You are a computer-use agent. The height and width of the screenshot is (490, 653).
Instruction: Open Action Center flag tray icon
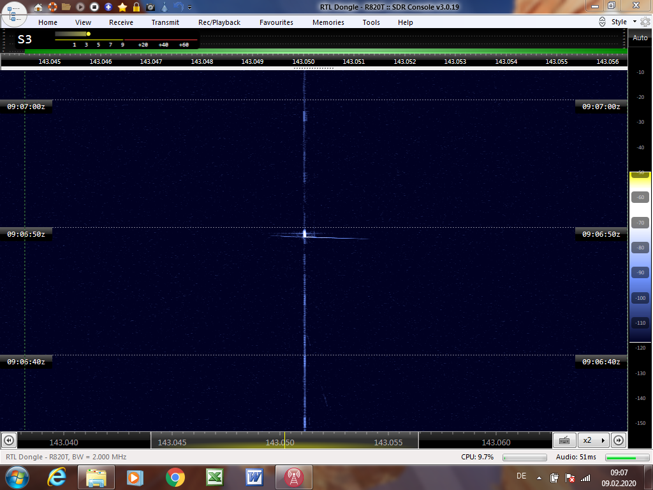click(569, 478)
